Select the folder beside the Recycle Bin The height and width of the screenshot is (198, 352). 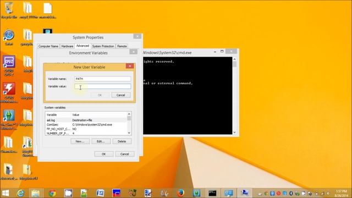[28, 10]
